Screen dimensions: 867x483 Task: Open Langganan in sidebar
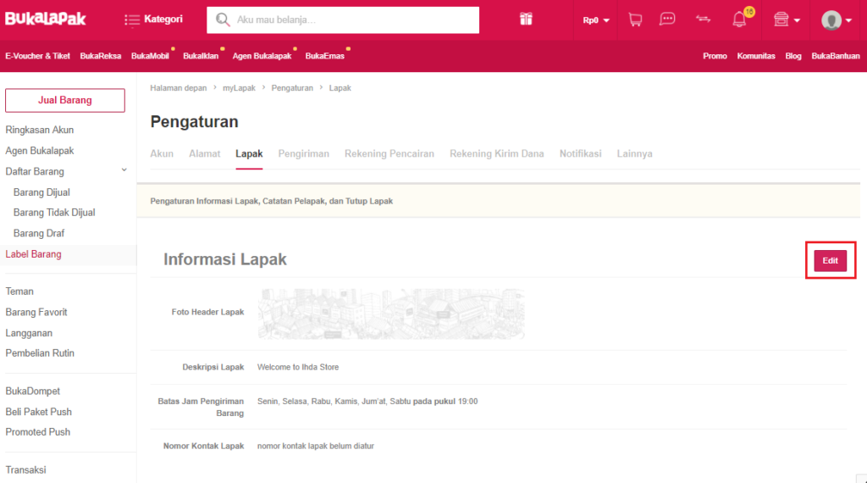[x=29, y=333]
